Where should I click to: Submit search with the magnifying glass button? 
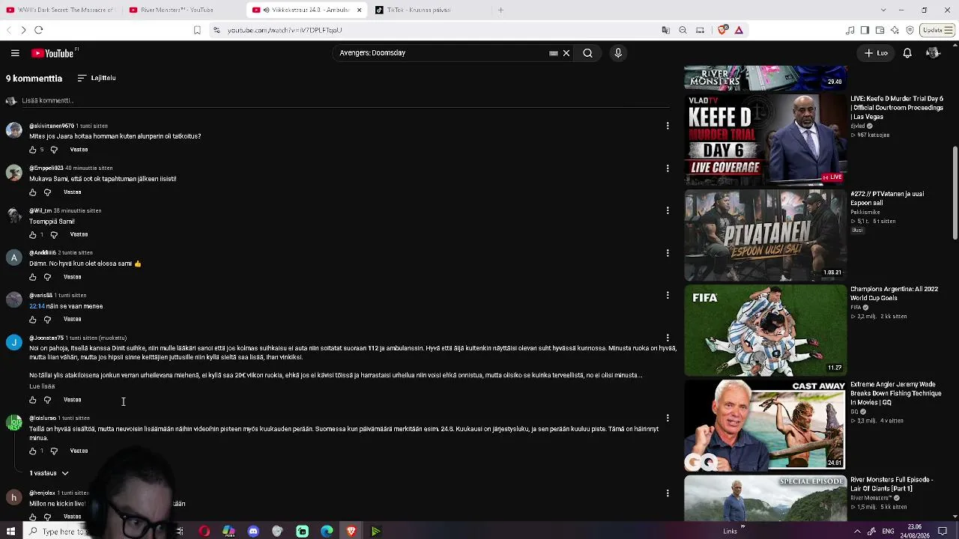pos(588,53)
